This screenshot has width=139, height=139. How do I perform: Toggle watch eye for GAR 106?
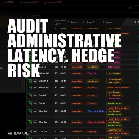pos(30,131)
